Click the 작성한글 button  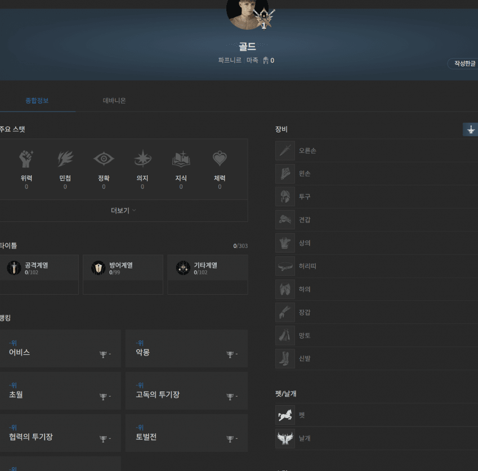[463, 64]
